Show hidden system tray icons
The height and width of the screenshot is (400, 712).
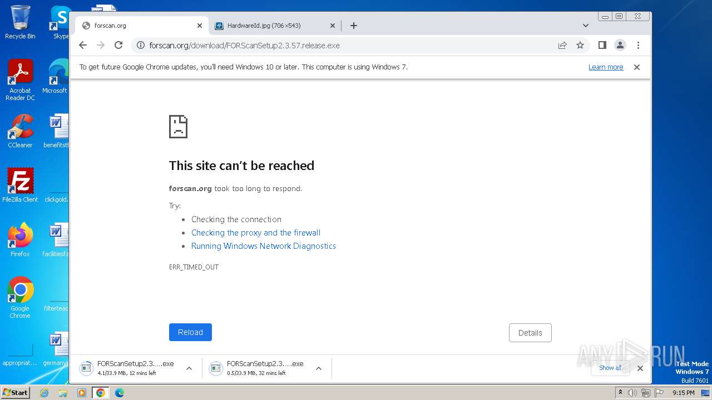coord(620,393)
